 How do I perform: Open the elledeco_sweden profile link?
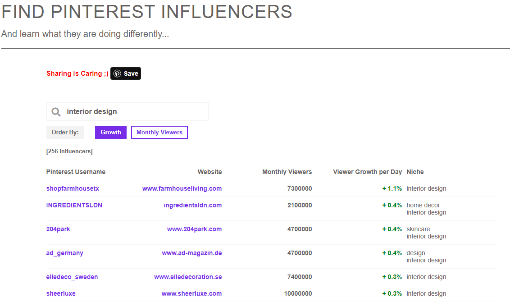(72, 277)
